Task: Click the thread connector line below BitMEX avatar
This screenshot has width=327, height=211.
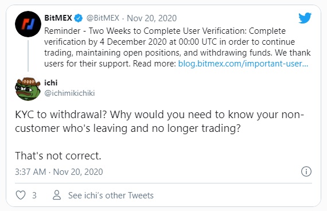Action: (28, 56)
